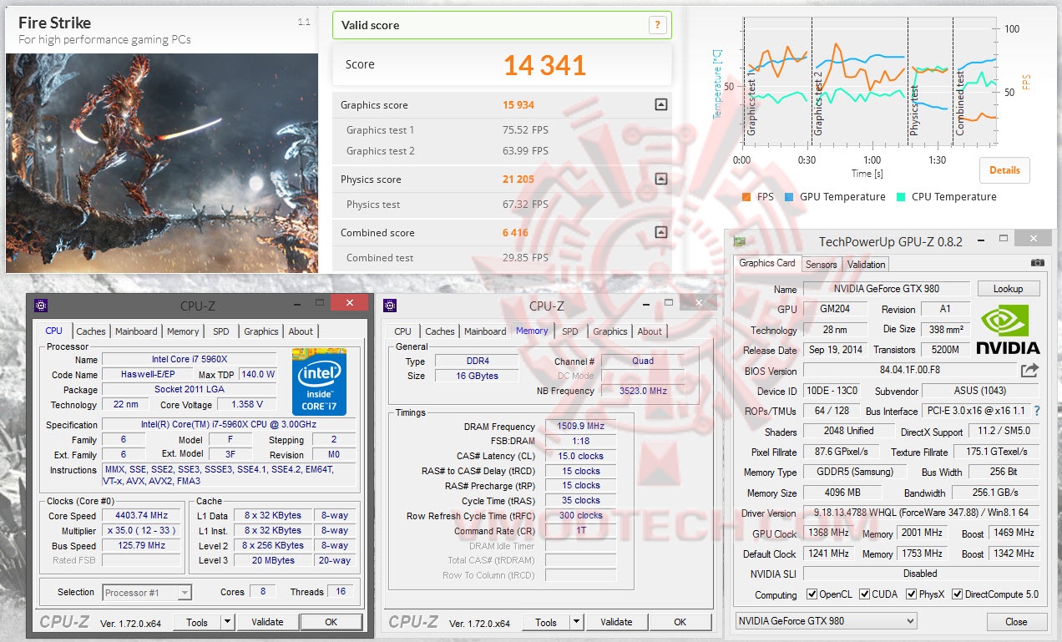Screen dimensions: 1062x642
Task: Open Graphics tab in Memory CPU-Z window
Action: point(610,331)
